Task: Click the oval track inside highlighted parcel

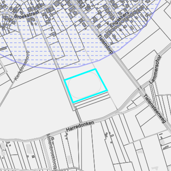Action: [x=85, y=85]
